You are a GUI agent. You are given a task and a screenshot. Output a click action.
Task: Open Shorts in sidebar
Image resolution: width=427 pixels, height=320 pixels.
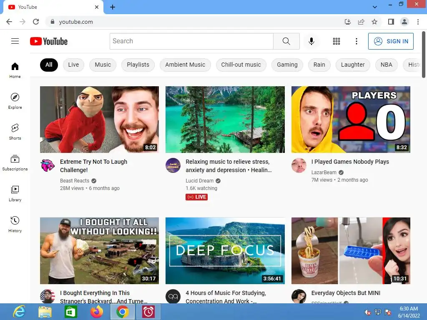[15, 132]
